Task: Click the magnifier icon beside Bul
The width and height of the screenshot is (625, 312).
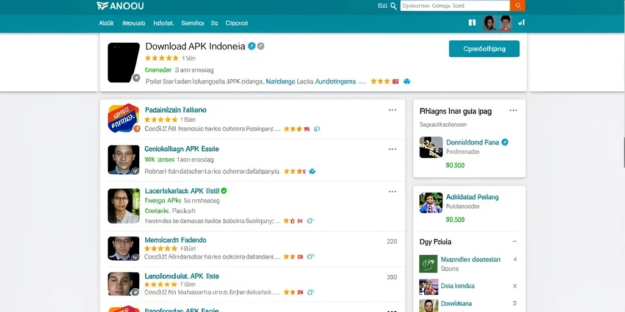Action: pyautogui.click(x=394, y=6)
